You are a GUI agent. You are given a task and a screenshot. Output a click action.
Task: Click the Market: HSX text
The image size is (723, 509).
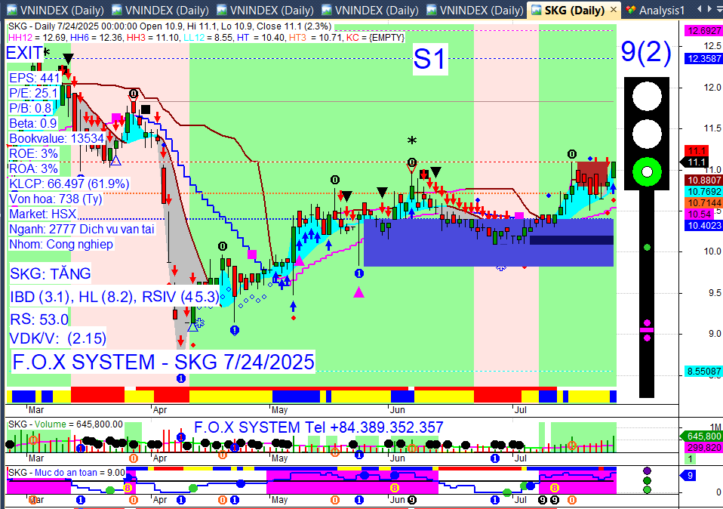tap(43, 214)
